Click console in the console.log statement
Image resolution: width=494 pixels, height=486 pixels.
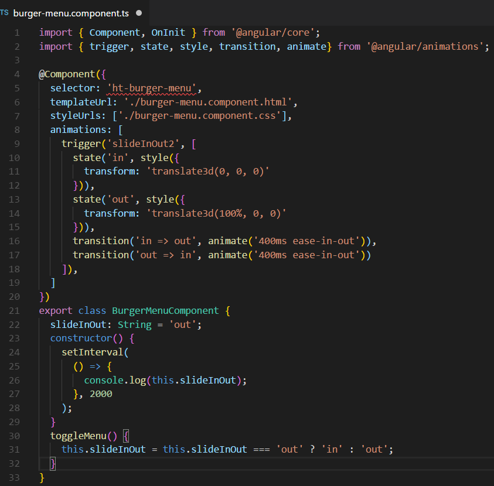104,381
